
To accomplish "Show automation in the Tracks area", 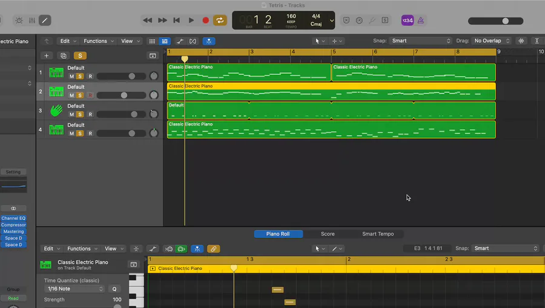I will pyautogui.click(x=180, y=41).
